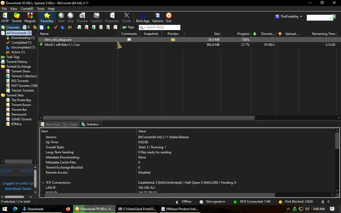Click the task list horizontal scrollbar
The height and width of the screenshot is (213, 341).
149,118
